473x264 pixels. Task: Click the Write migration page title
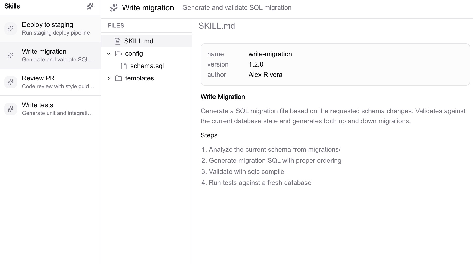pyautogui.click(x=148, y=8)
